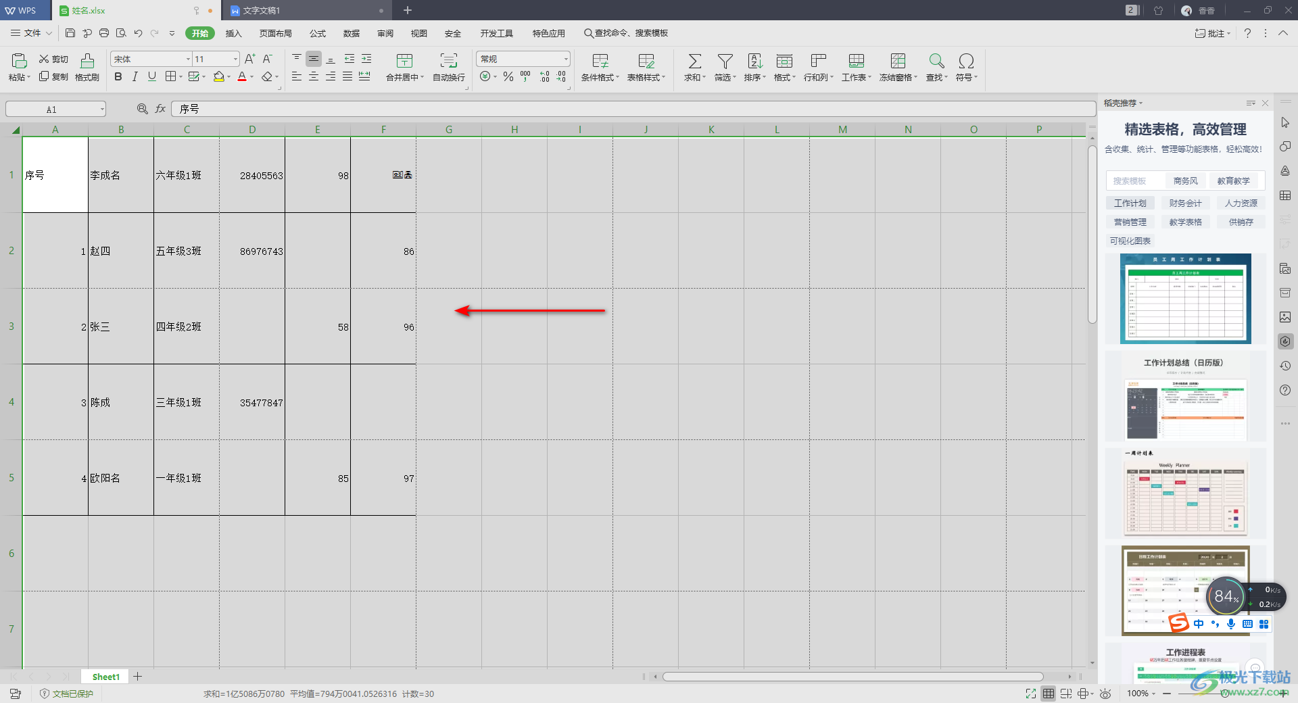Viewport: 1298px width, 703px height.
Task: Click the 人力资源 template category
Action: pos(1241,203)
